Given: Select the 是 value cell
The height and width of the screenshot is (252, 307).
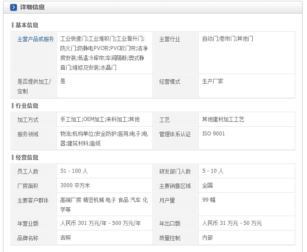Looking at the screenshot, I should 105,86.
